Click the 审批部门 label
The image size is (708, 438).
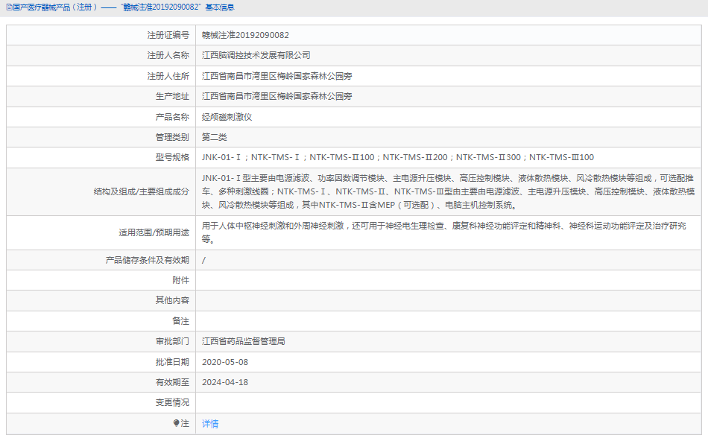(172, 341)
